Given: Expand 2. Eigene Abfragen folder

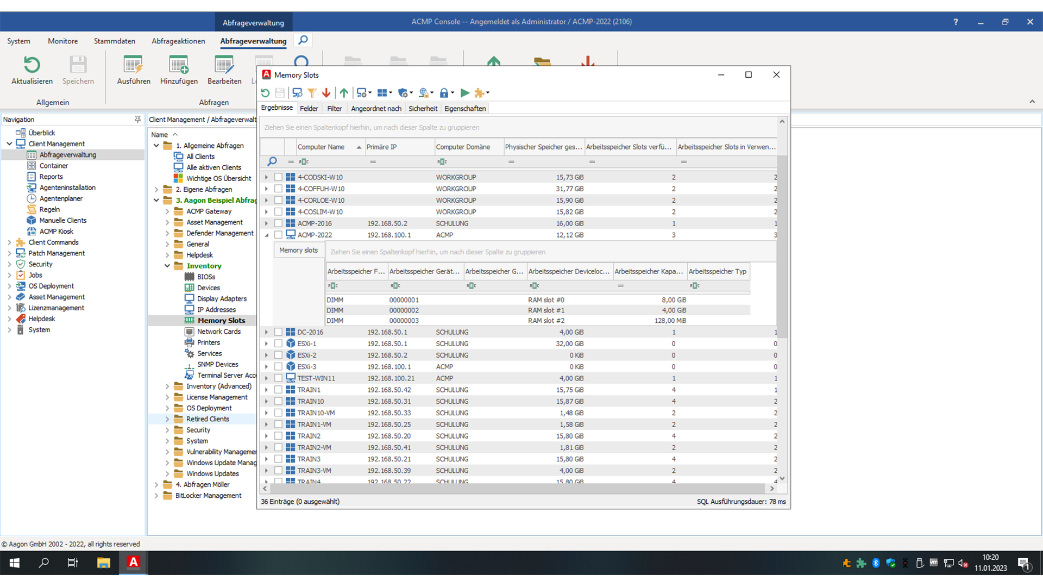Looking at the screenshot, I should coord(156,190).
